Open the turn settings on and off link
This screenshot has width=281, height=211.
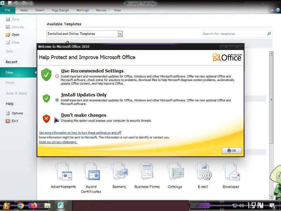[80, 133]
